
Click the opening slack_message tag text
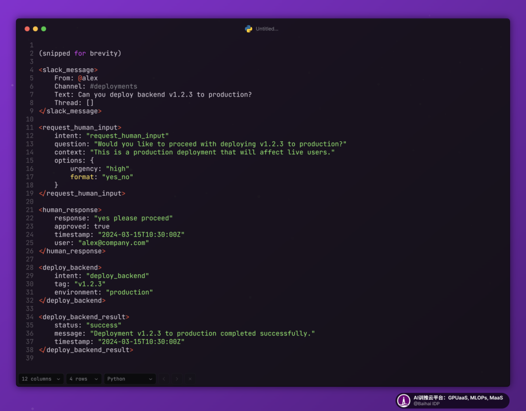click(x=68, y=70)
